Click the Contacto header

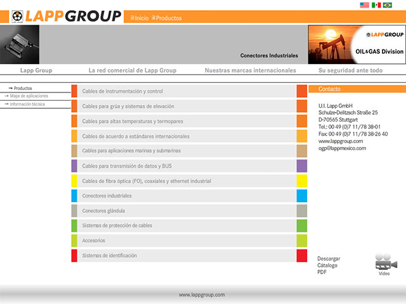357,89
